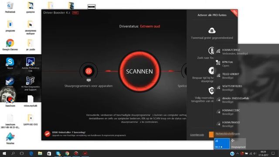Screen dimensions: 279x157
Task: Open taskbar search magnifier
Action: click(x=13, y=154)
